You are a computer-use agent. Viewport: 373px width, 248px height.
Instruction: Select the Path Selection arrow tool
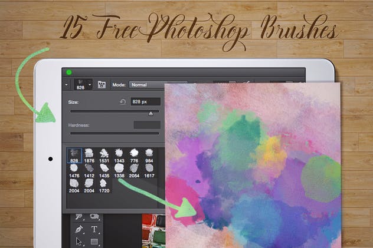pos(79,242)
